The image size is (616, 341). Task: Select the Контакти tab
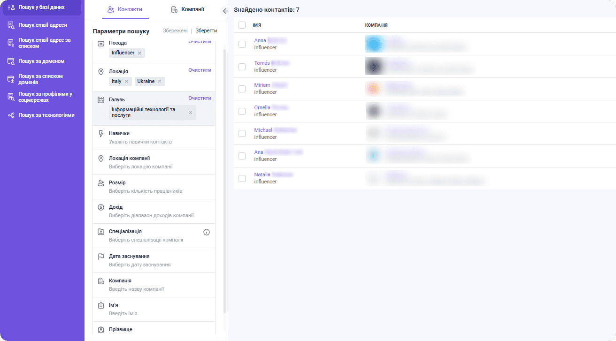(x=125, y=9)
